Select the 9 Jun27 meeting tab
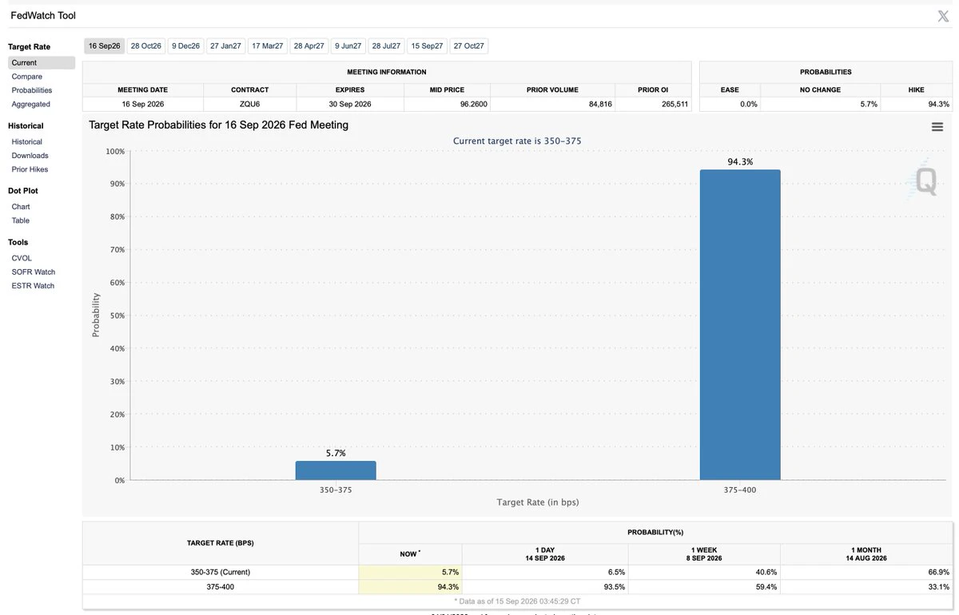Image resolution: width=959 pixels, height=615 pixels. coord(348,46)
